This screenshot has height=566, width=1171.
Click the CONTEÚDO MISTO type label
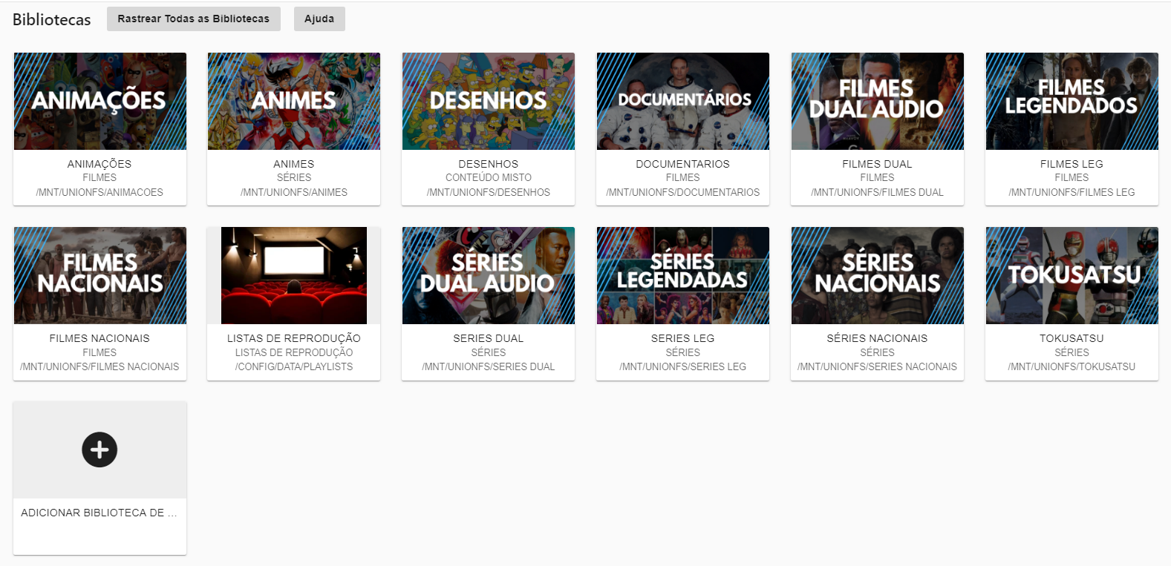pos(489,177)
